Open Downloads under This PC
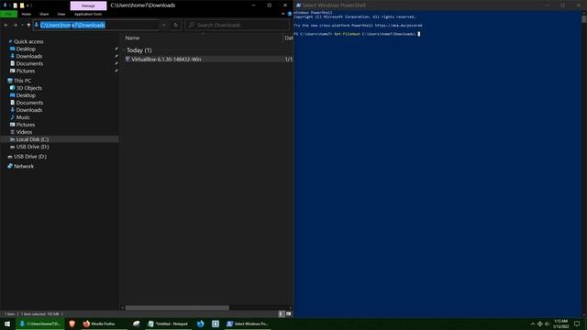 28,110
